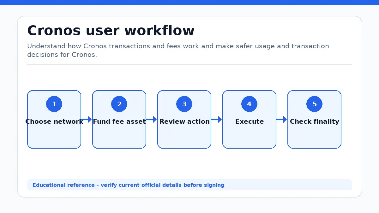
Task: Select the "Fund fee asset" step label
Action: [x=119, y=121]
